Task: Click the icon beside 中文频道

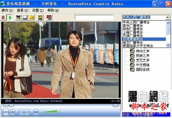Action: tap(132, 65)
